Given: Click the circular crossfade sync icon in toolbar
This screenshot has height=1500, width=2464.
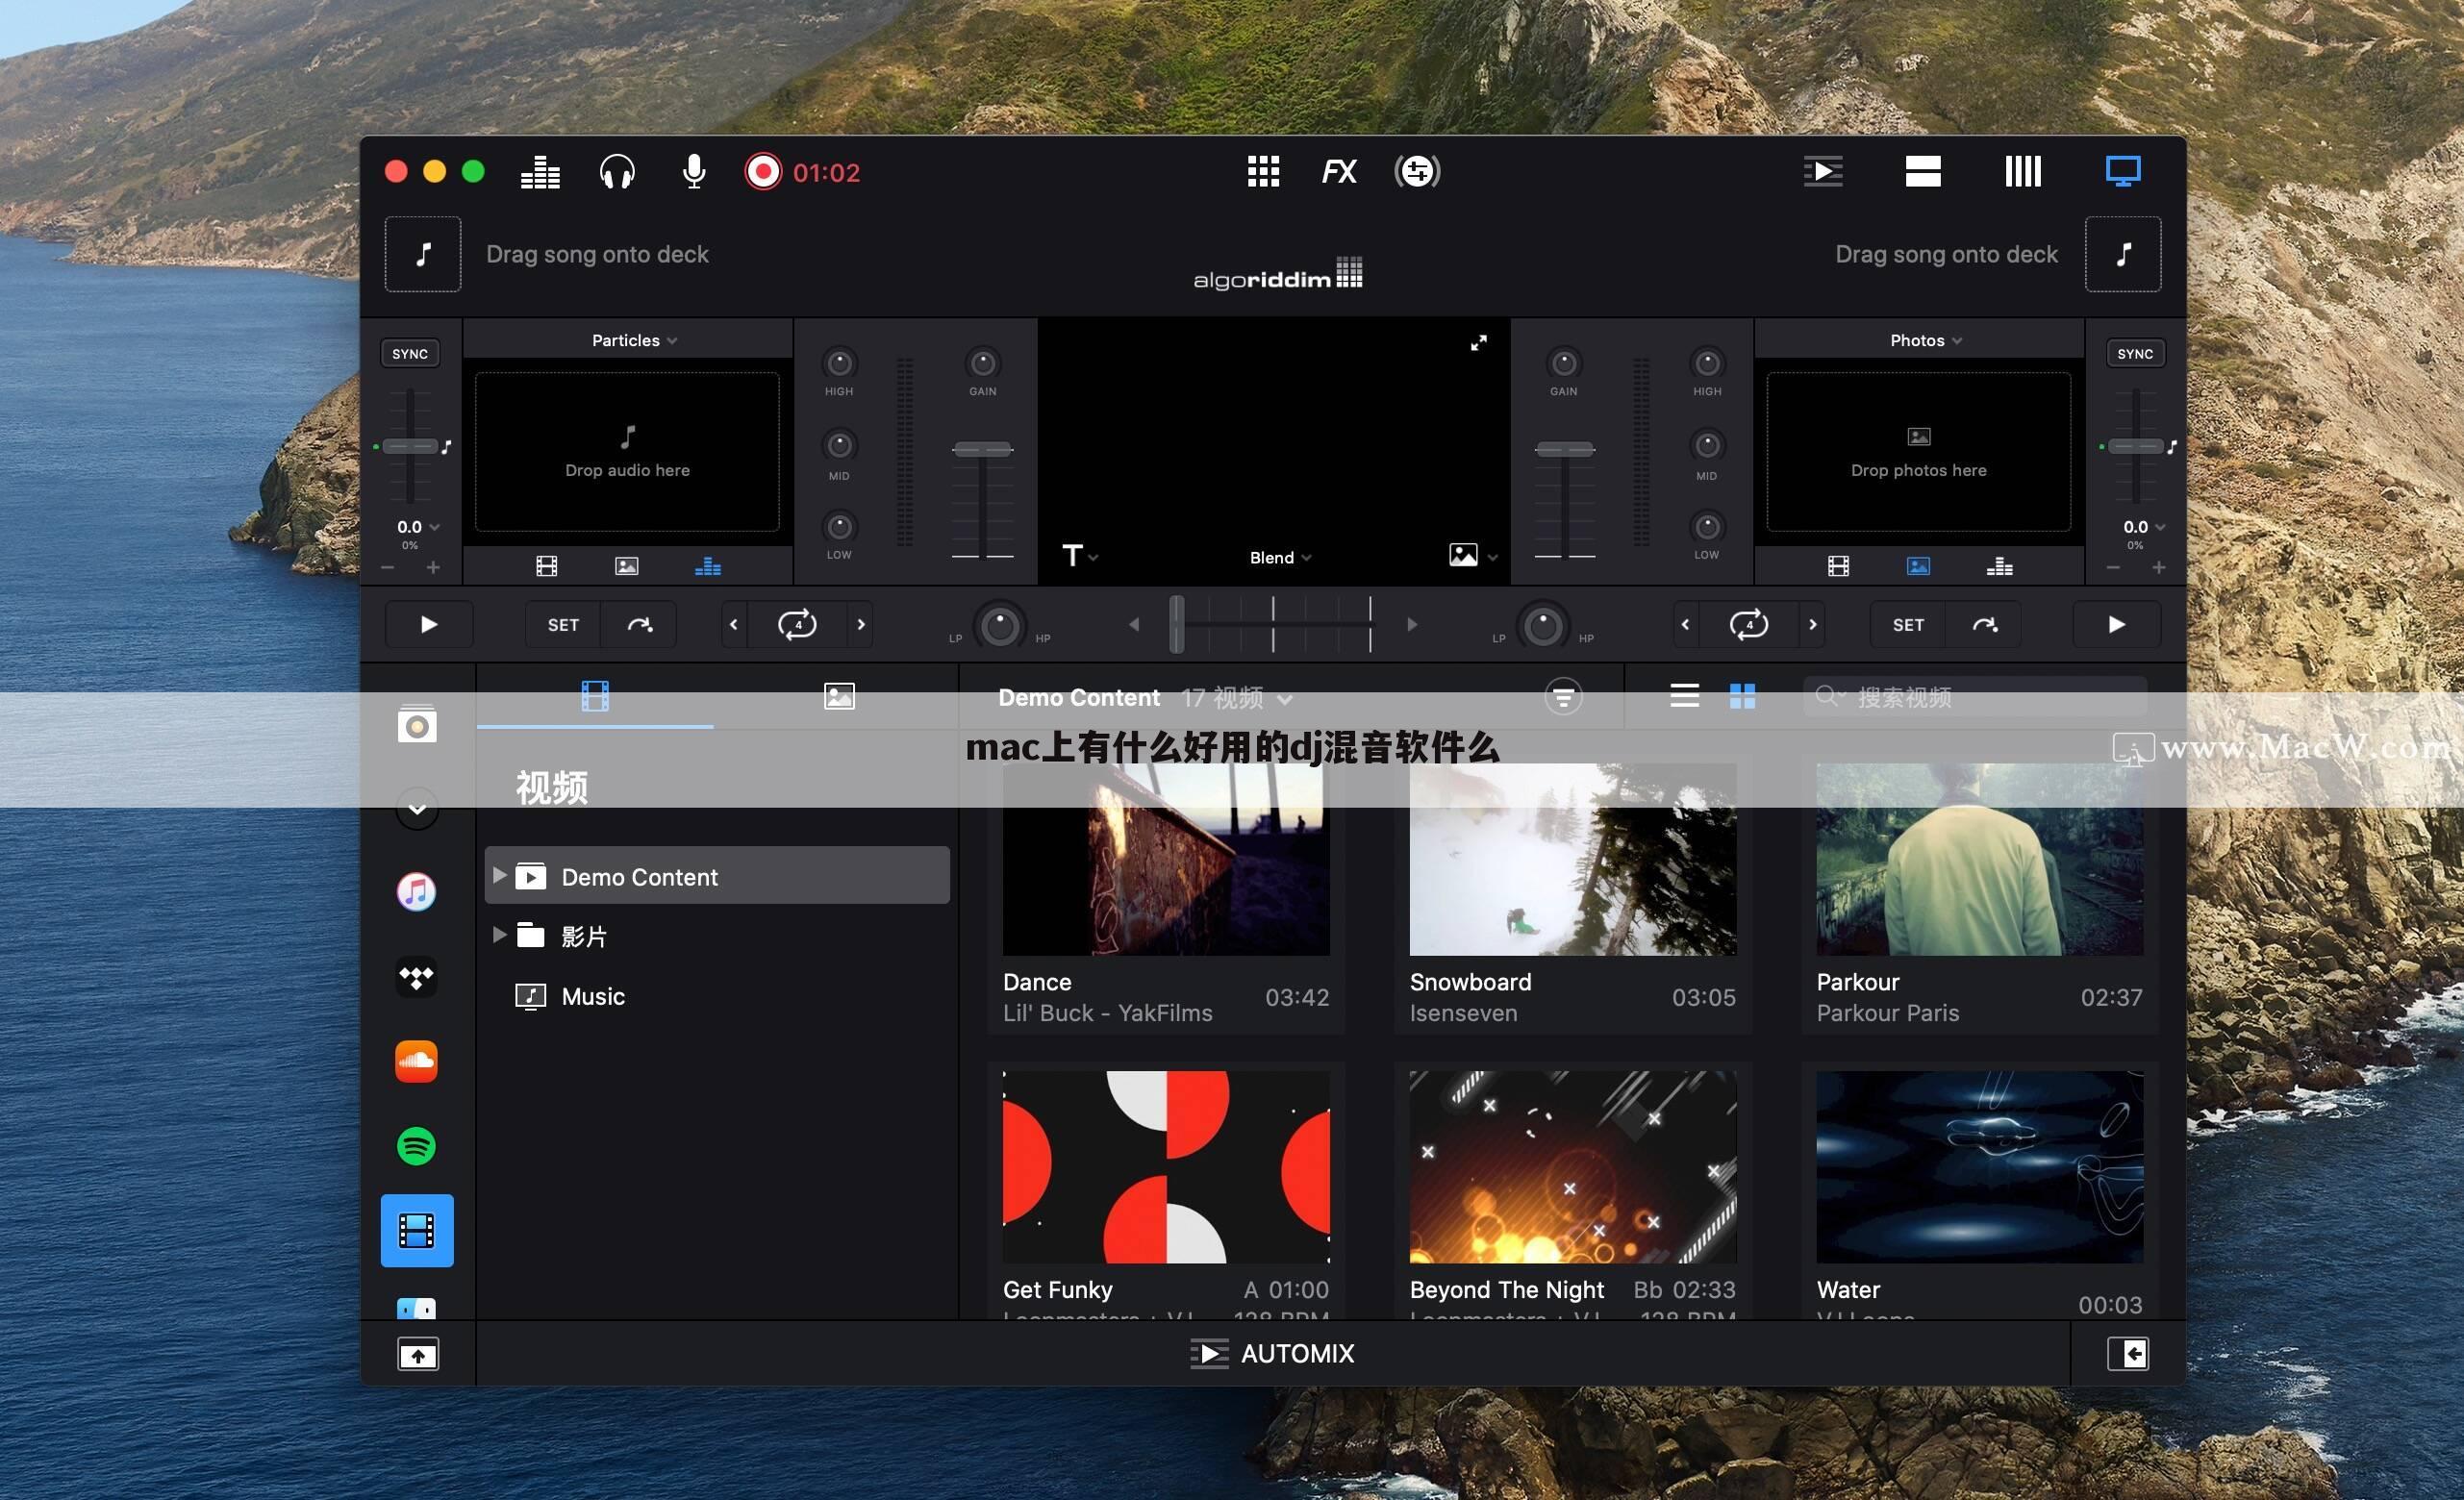Looking at the screenshot, I should (x=1417, y=171).
